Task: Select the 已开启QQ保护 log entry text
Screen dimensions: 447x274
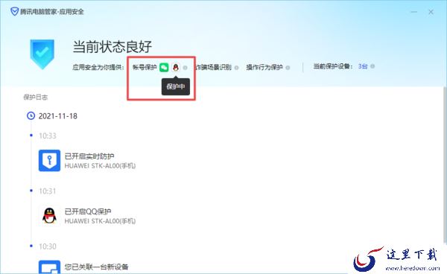Action: click(x=88, y=211)
